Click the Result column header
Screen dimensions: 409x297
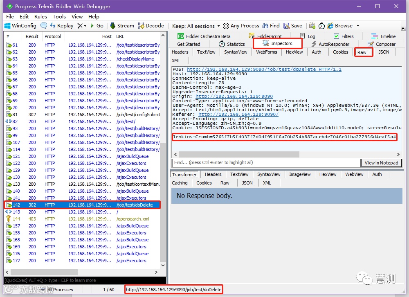32,36
